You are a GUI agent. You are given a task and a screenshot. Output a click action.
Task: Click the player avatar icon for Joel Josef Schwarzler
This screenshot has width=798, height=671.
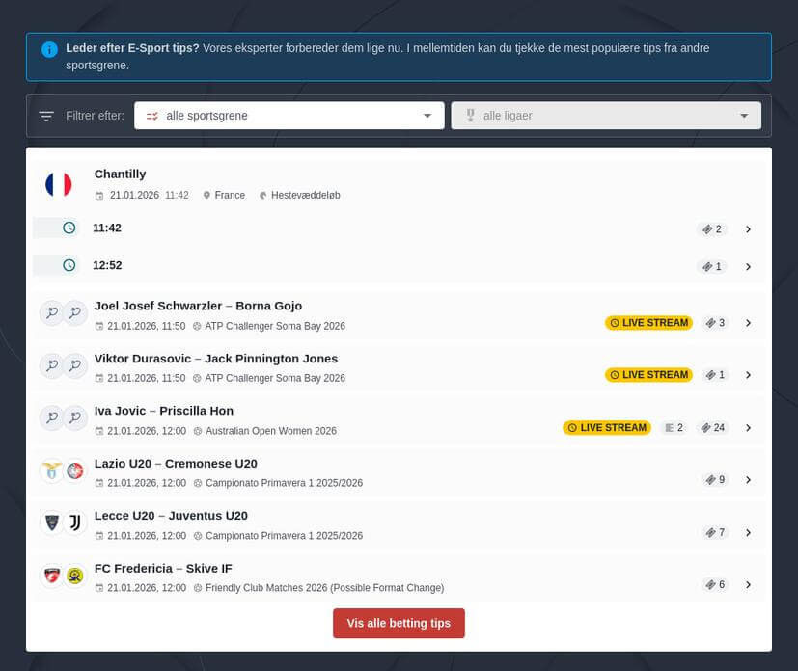pyautogui.click(x=52, y=313)
